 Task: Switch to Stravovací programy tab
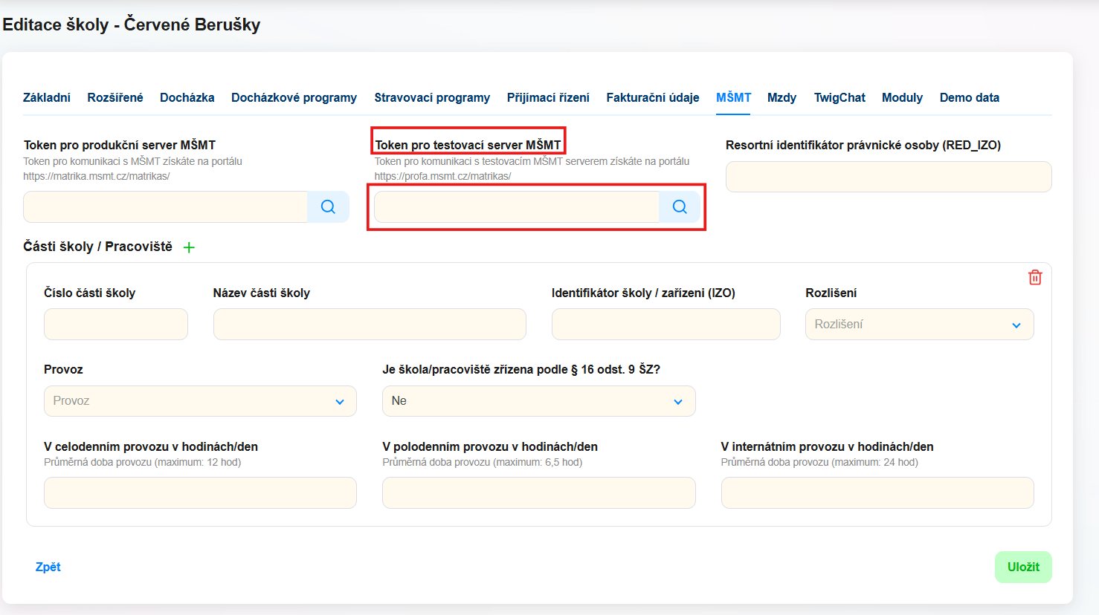click(x=432, y=98)
